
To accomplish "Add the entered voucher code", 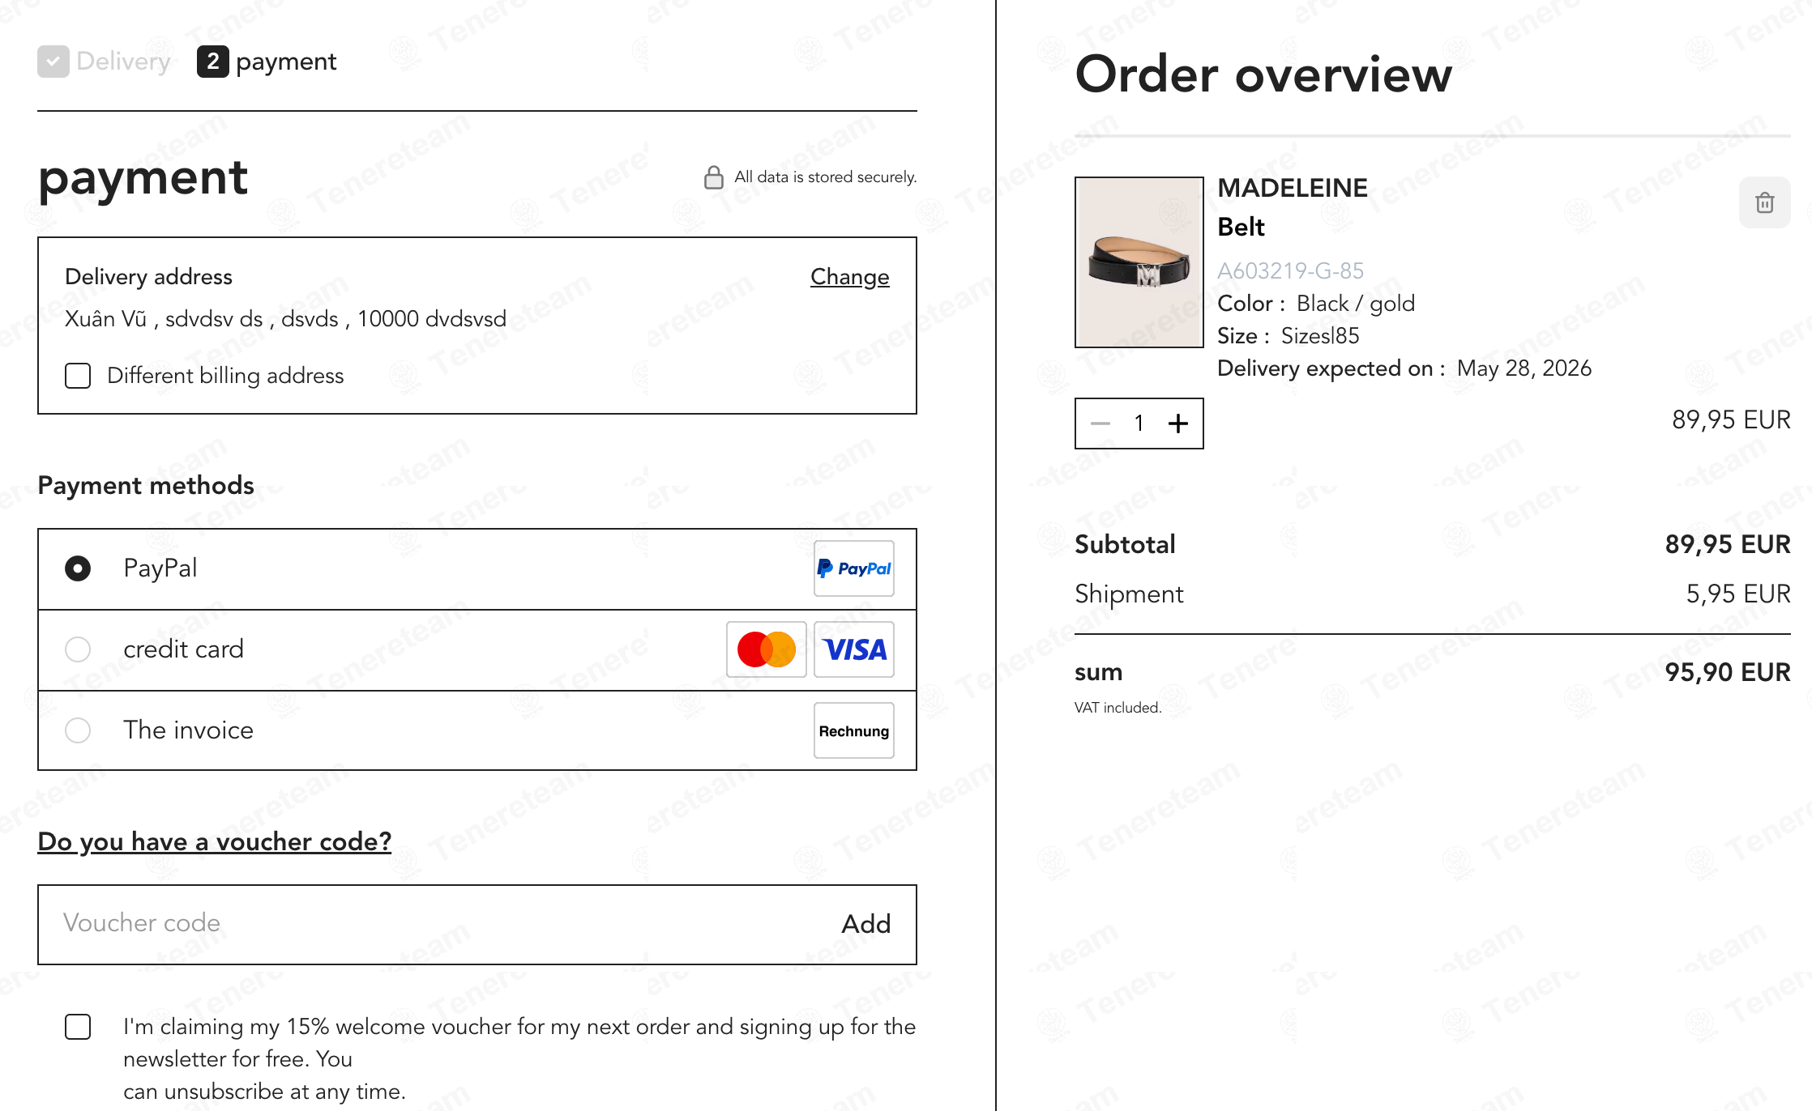I will (865, 924).
